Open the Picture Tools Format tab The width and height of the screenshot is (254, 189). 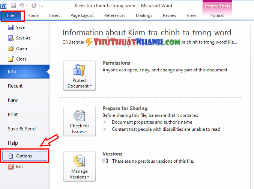(217, 15)
